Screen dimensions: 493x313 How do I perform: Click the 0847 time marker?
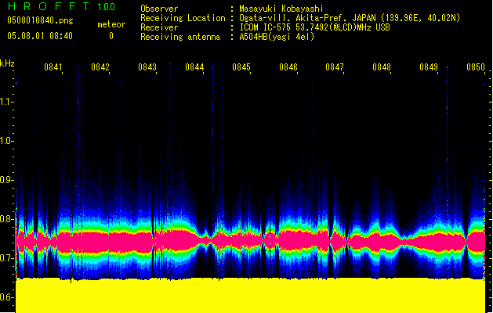(335, 68)
